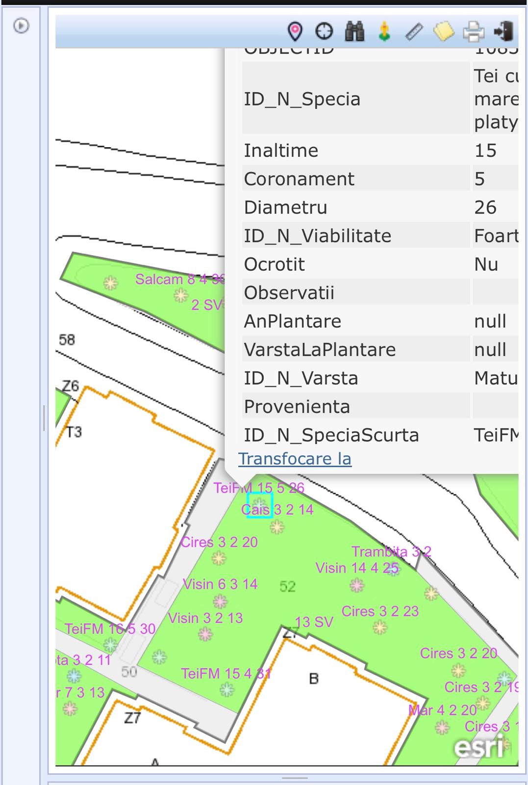Select the crosshair target tool

324,31
